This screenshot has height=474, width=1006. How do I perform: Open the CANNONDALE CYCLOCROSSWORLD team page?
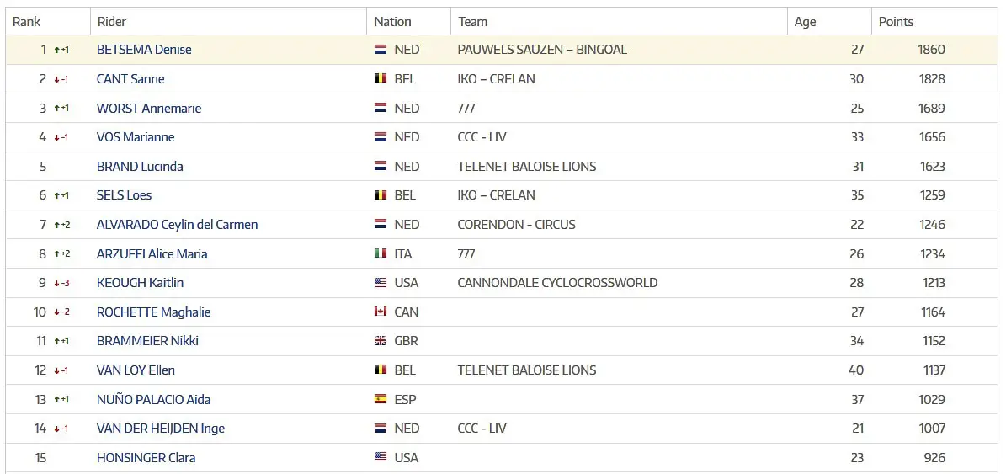pyautogui.click(x=557, y=283)
